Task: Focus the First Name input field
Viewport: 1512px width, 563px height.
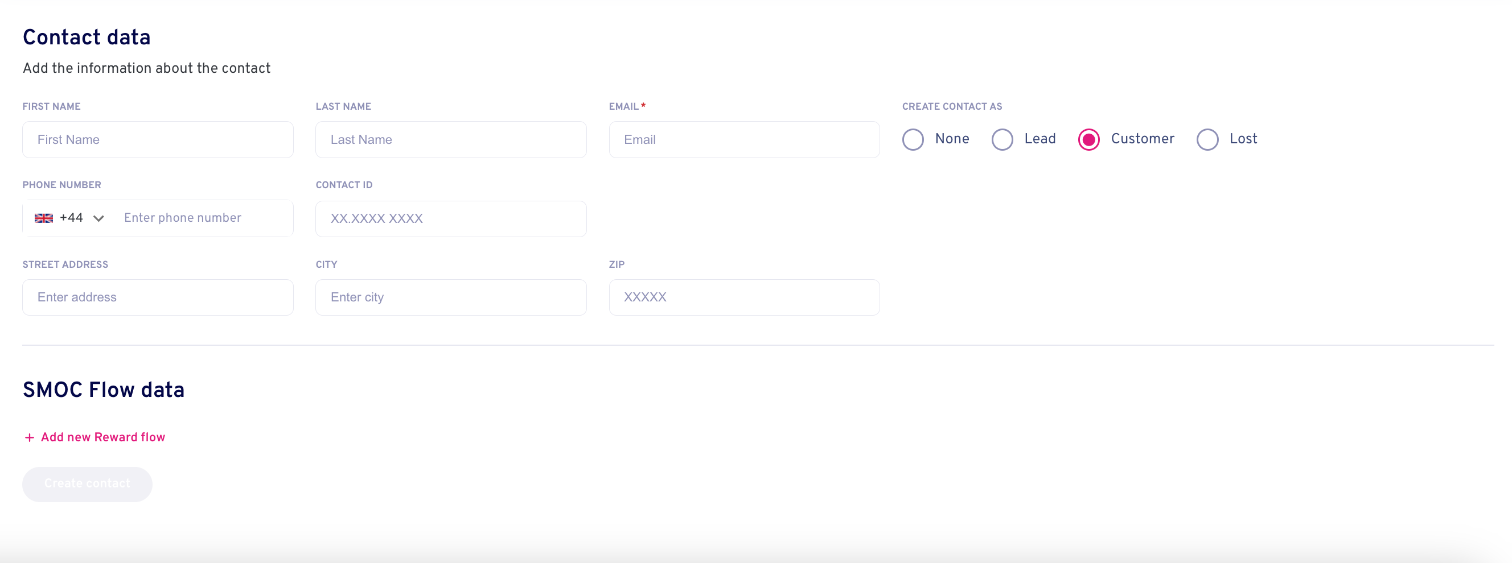Action: point(158,139)
